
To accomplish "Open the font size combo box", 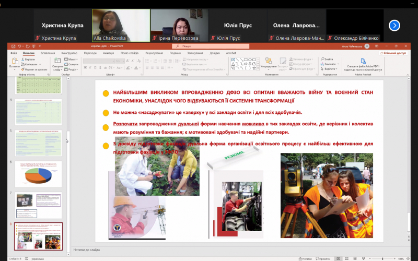I will click(120, 61).
